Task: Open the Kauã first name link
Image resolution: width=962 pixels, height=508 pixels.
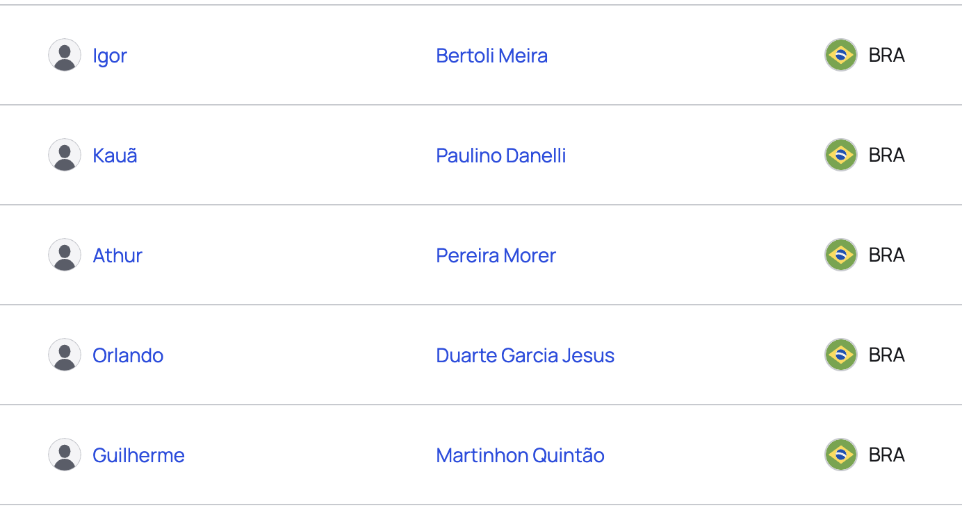Action: point(115,155)
